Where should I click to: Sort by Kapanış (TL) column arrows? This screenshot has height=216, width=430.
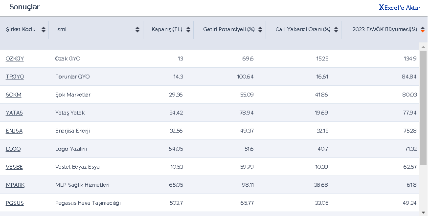point(188,30)
